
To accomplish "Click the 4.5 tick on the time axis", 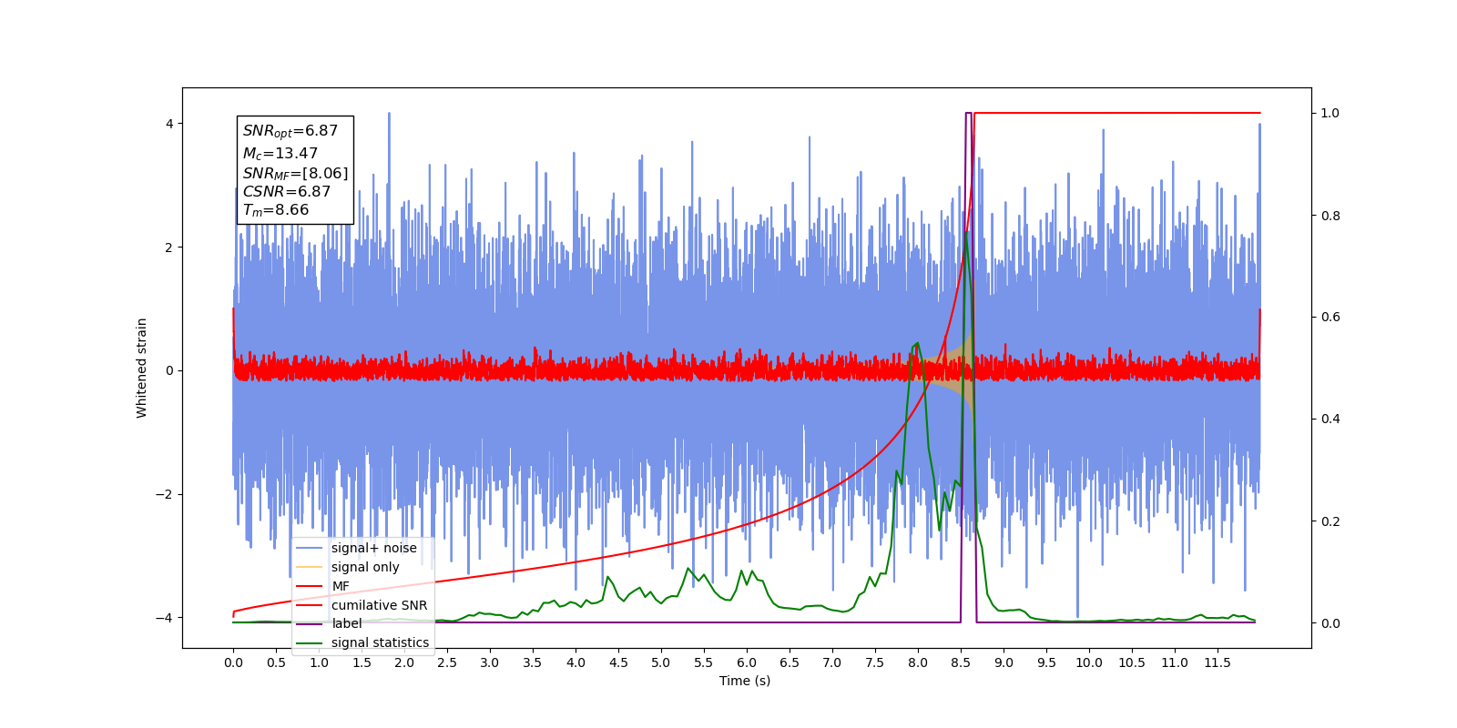I will pyautogui.click(x=618, y=662).
